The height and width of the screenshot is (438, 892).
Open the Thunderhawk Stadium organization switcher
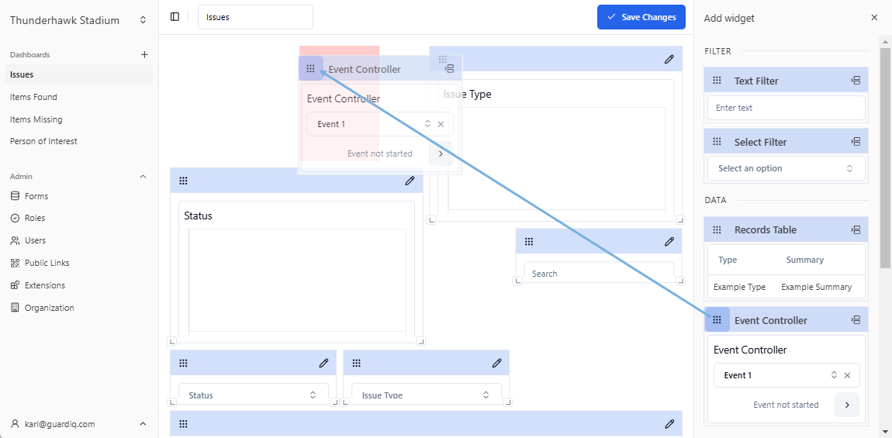point(143,20)
